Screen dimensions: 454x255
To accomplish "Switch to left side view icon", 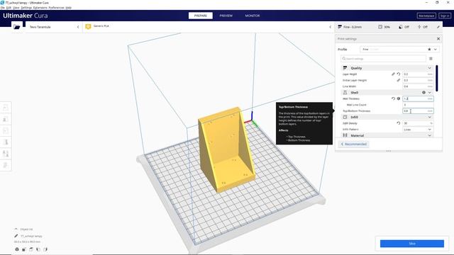I will tap(38, 249).
